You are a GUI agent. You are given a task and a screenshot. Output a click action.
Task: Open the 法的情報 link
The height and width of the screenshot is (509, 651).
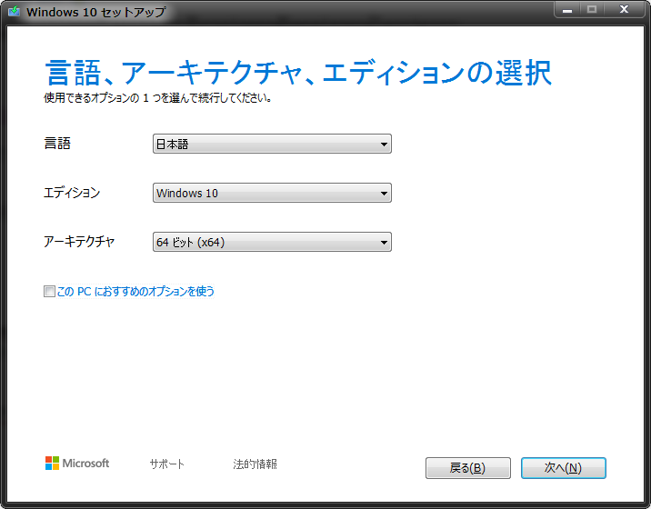click(255, 464)
